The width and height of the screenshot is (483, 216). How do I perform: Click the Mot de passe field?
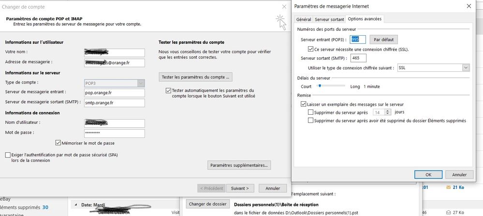coord(114,134)
